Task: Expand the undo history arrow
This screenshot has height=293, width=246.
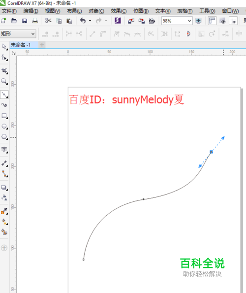Action: coord(90,21)
